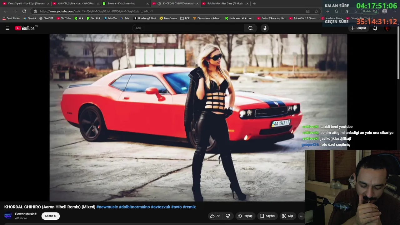Go back in browser history
The width and height of the screenshot is (400, 225).
coord(6,11)
